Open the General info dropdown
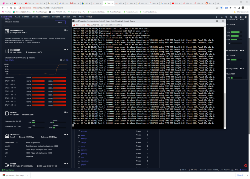This screenshot has width=250, height=179. coord(11,143)
